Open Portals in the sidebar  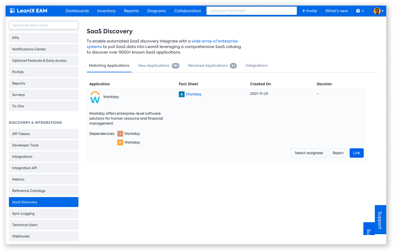(44, 72)
